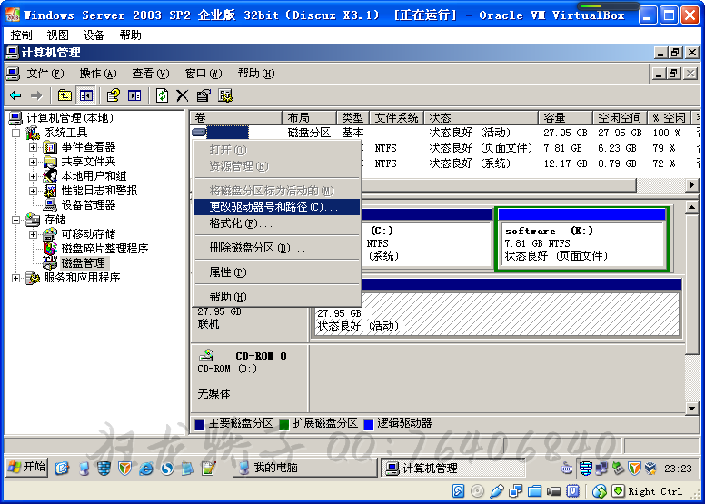
Task: Click the disk pane scroll up arrow
Action: click(691, 207)
